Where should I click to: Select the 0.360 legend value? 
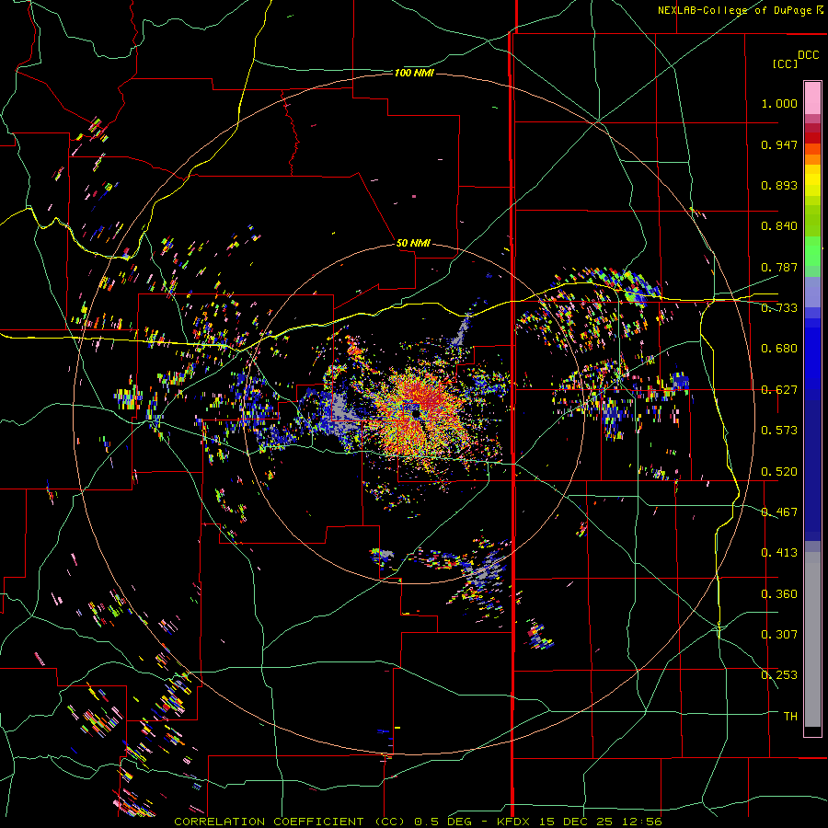pyautogui.click(x=779, y=594)
